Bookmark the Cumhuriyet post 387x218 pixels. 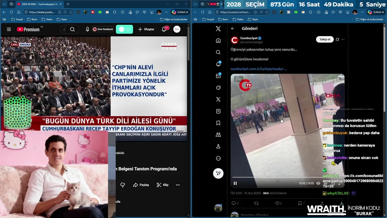(300, 203)
